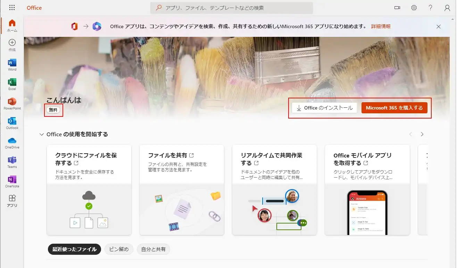Click the file sharing illustration thumbnail

point(182,209)
